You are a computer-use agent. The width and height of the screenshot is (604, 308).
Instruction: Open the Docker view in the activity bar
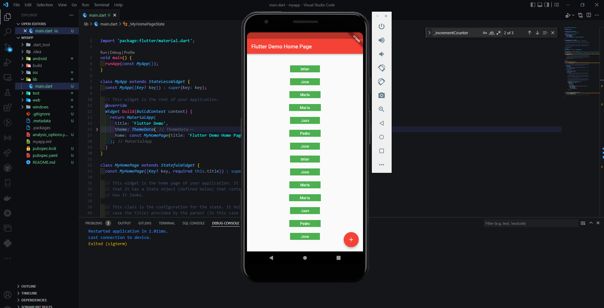[x=8, y=198]
